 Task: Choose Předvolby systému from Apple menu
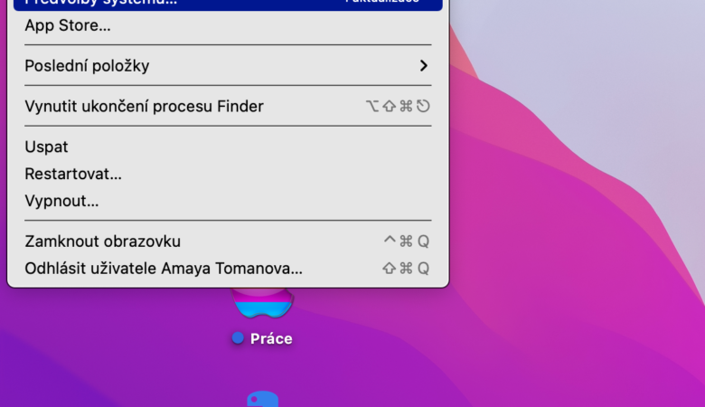pos(101,3)
